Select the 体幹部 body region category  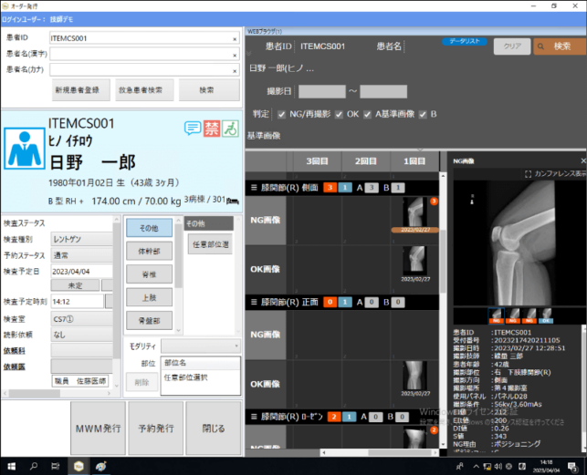[149, 250]
